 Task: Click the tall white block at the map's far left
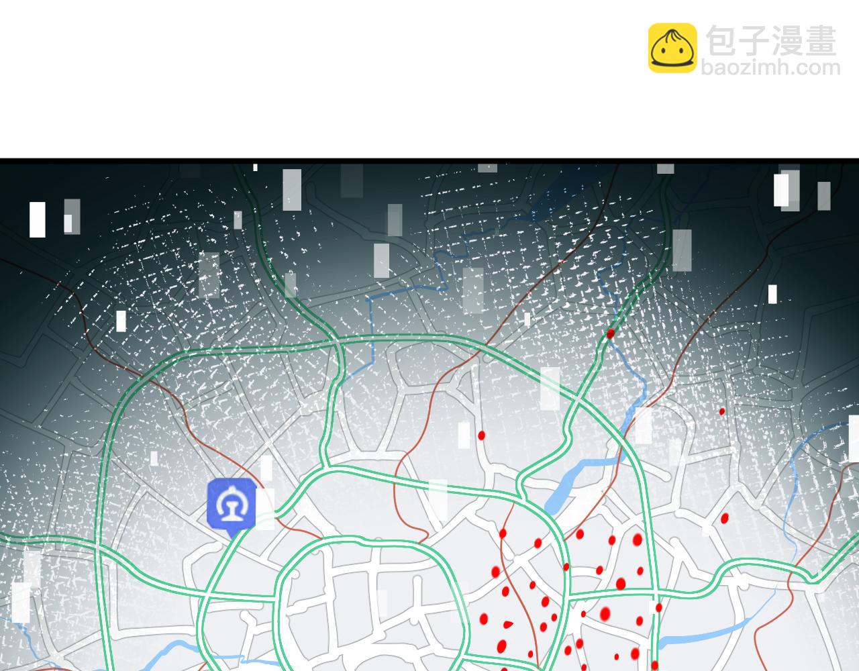(x=38, y=219)
